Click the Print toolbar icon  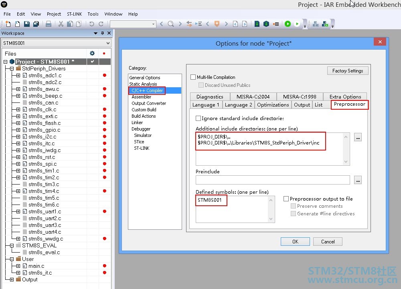coord(49,24)
